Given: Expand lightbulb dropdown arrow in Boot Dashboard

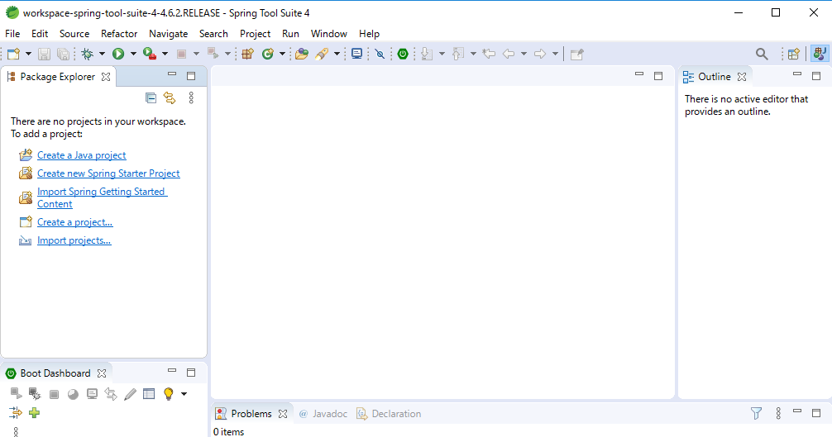Looking at the screenshot, I should [x=184, y=394].
